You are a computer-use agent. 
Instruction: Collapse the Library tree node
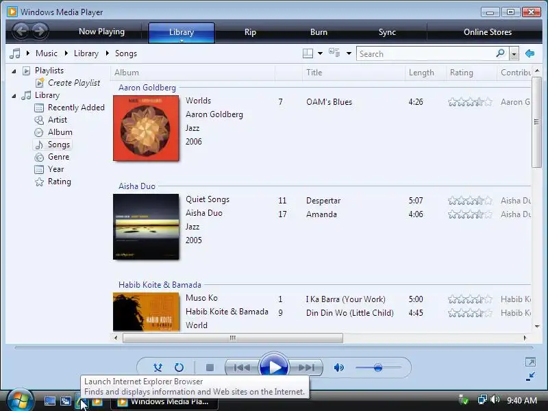14,96
